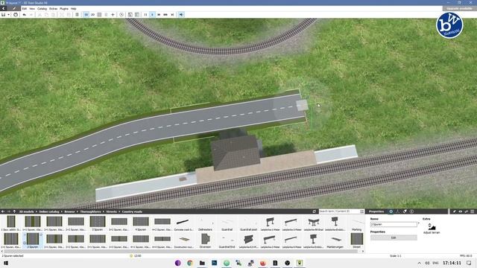
Task: Click the clock icon in toolbar
Action: 121,15
